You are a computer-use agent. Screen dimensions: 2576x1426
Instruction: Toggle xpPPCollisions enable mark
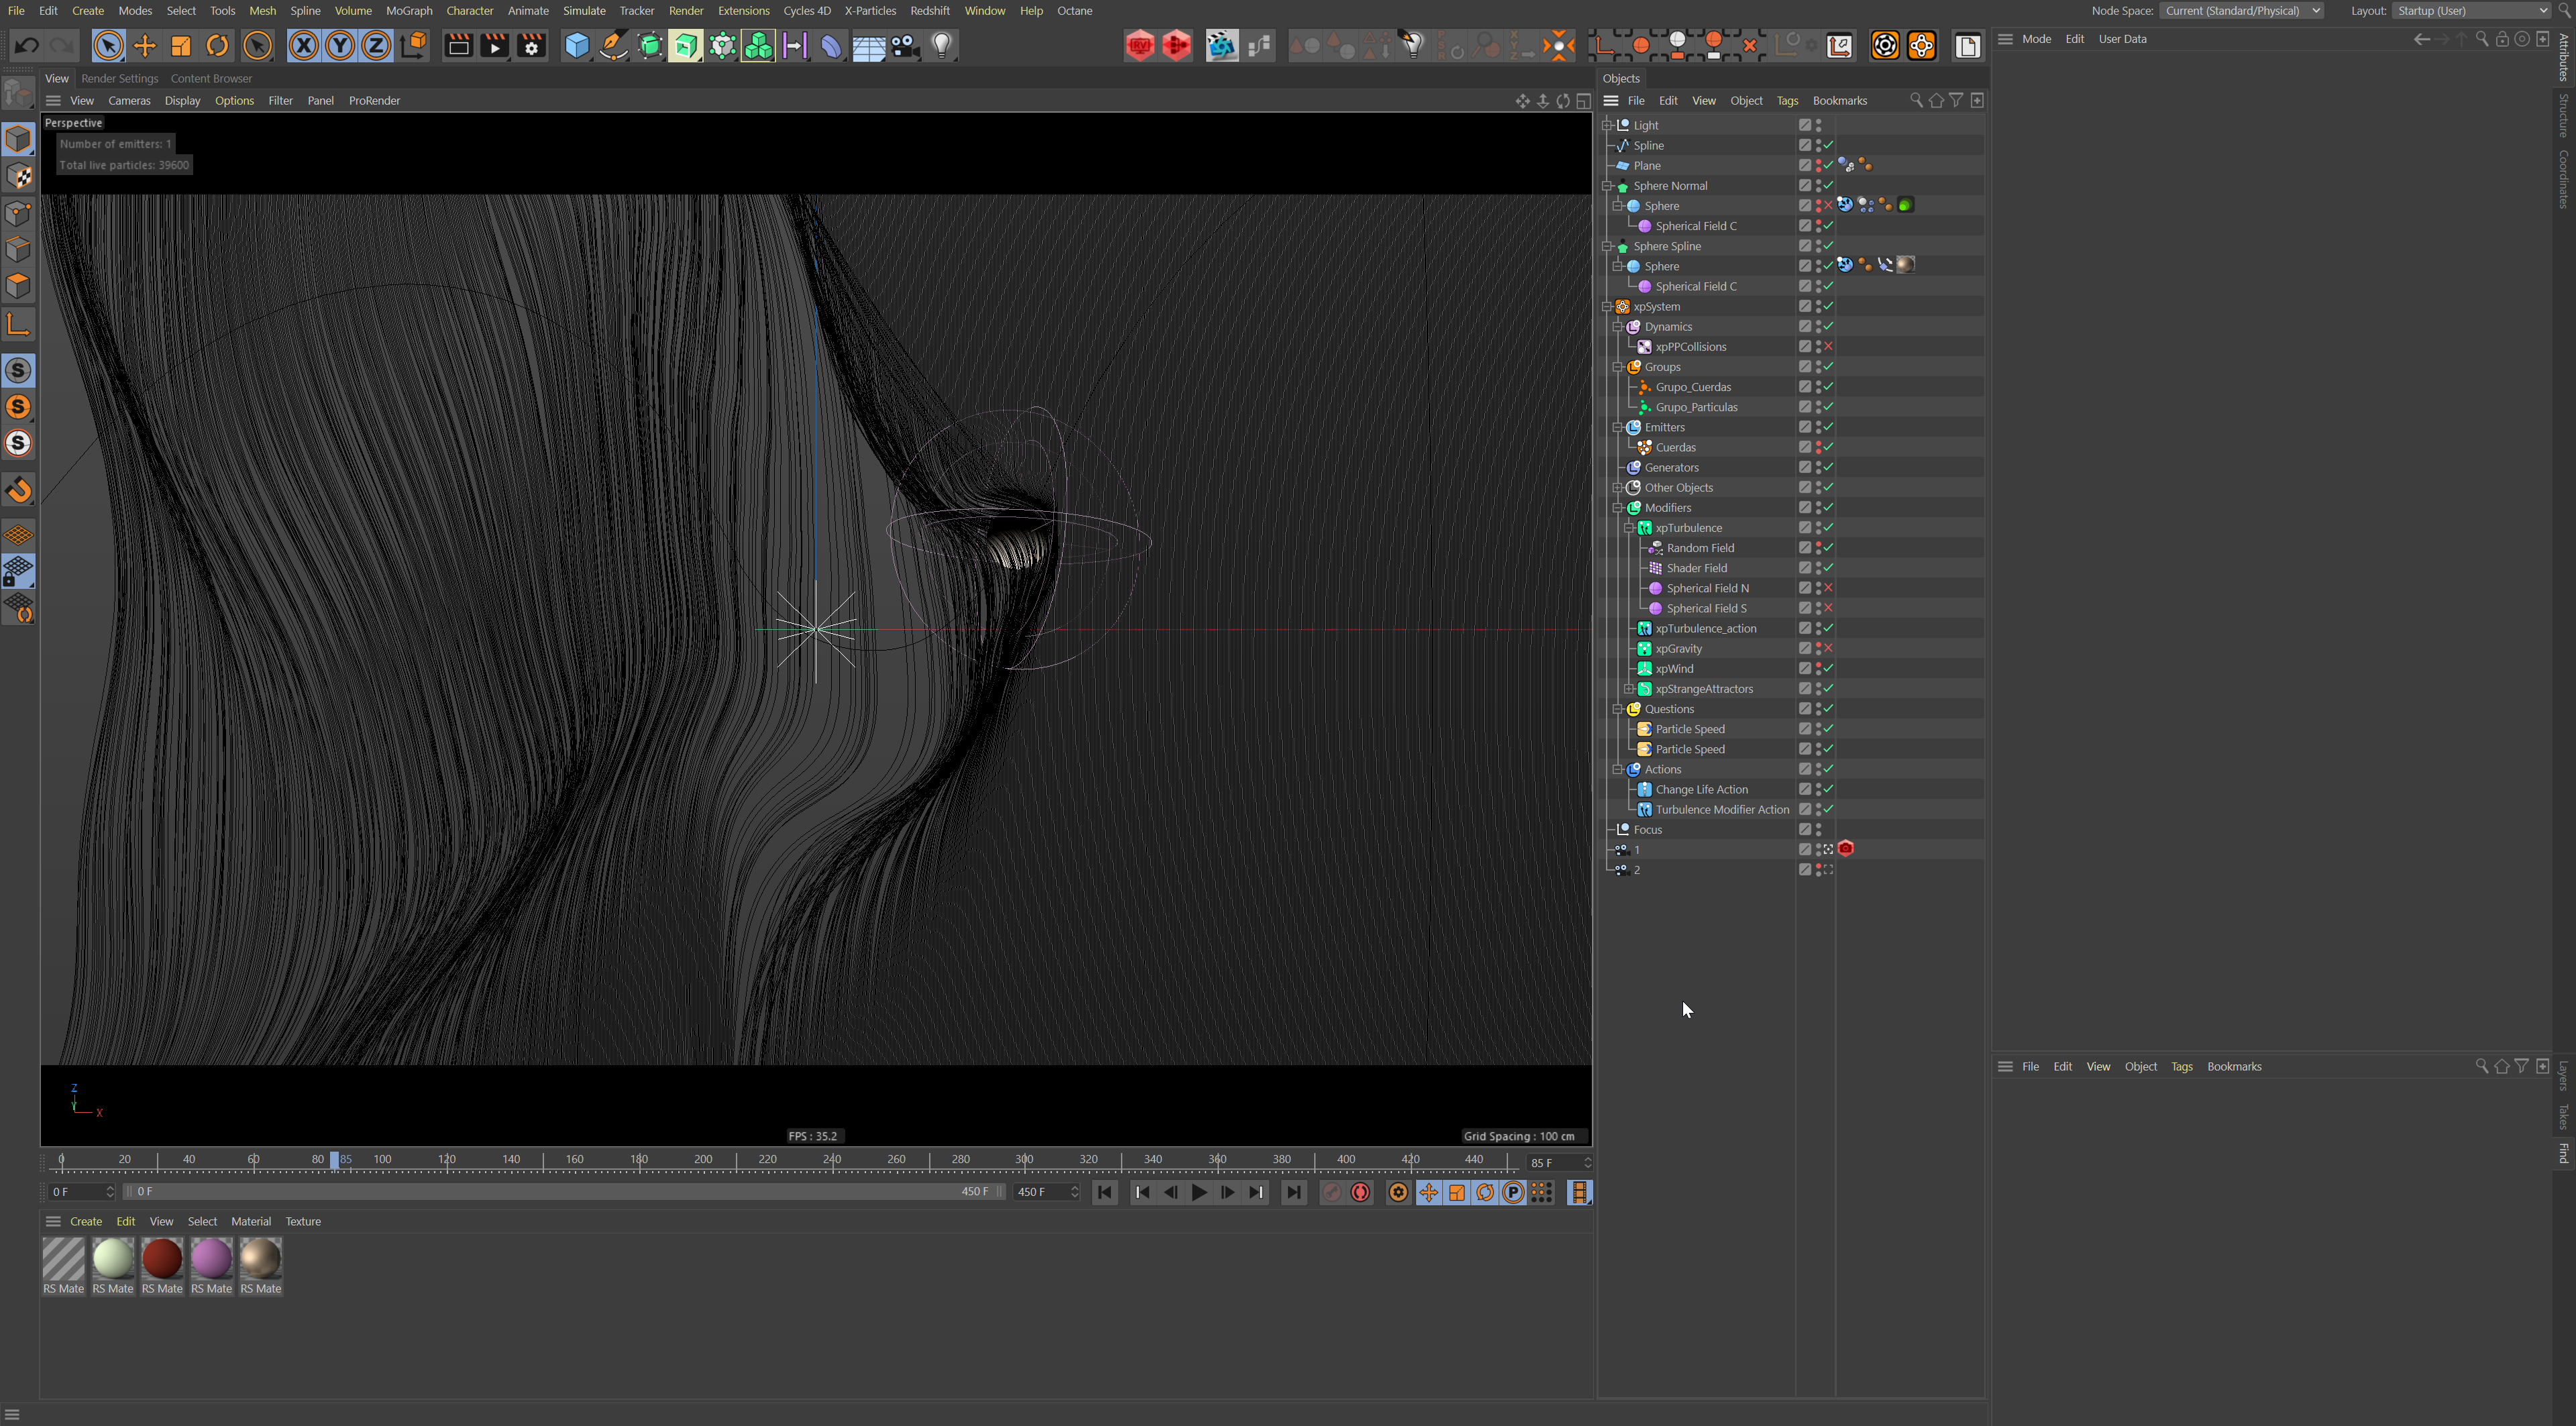click(1828, 347)
